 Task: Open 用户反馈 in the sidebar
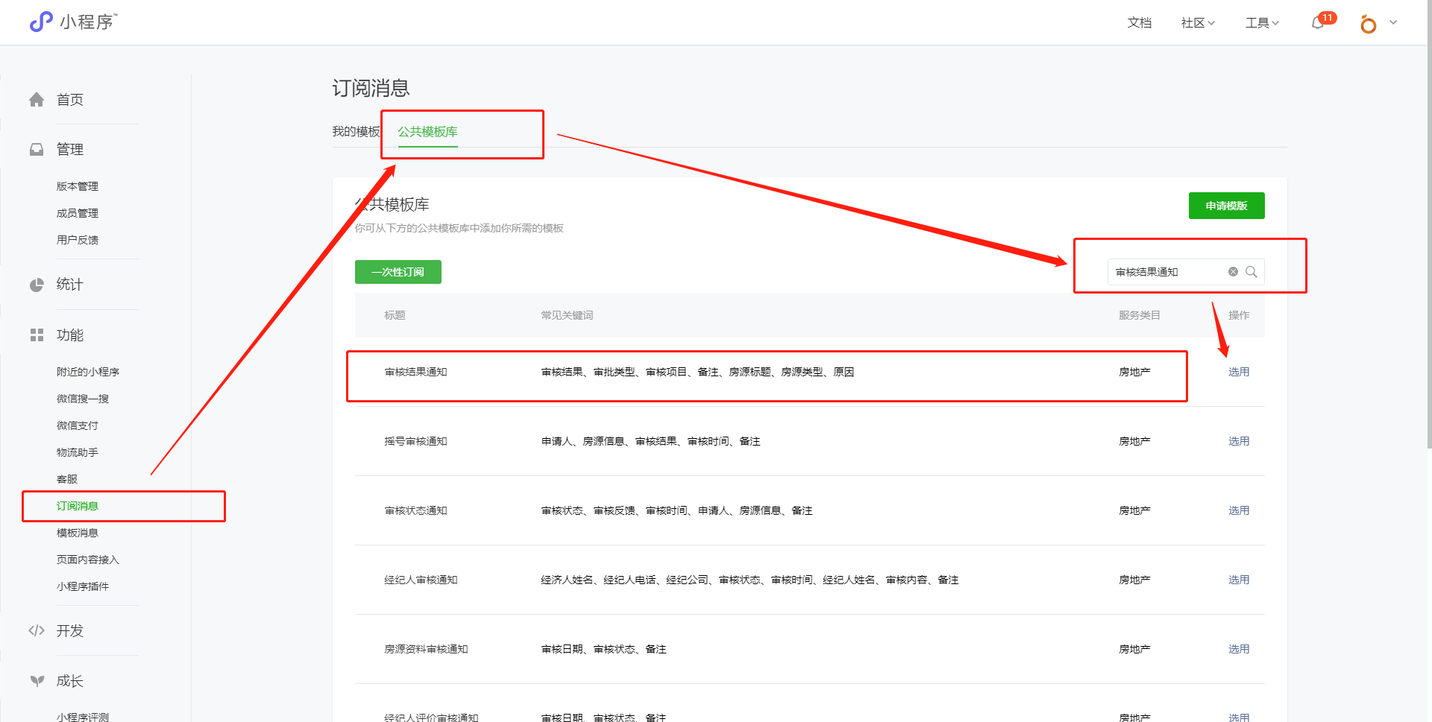[x=78, y=240]
